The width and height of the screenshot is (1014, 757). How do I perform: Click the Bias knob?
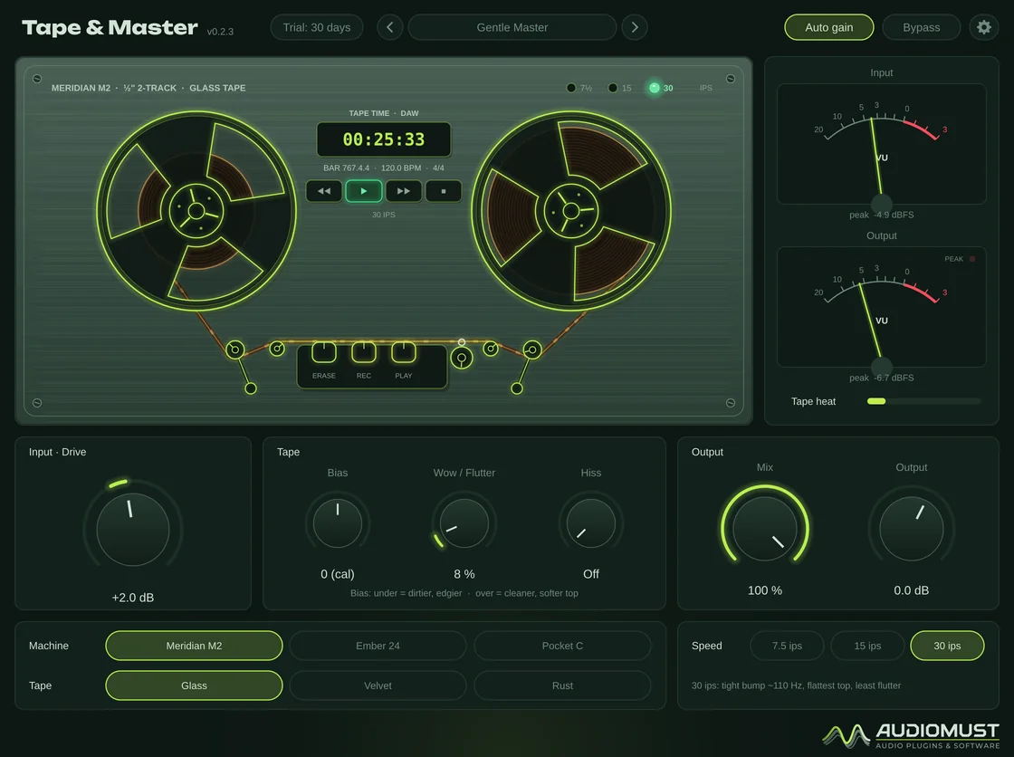coord(338,523)
